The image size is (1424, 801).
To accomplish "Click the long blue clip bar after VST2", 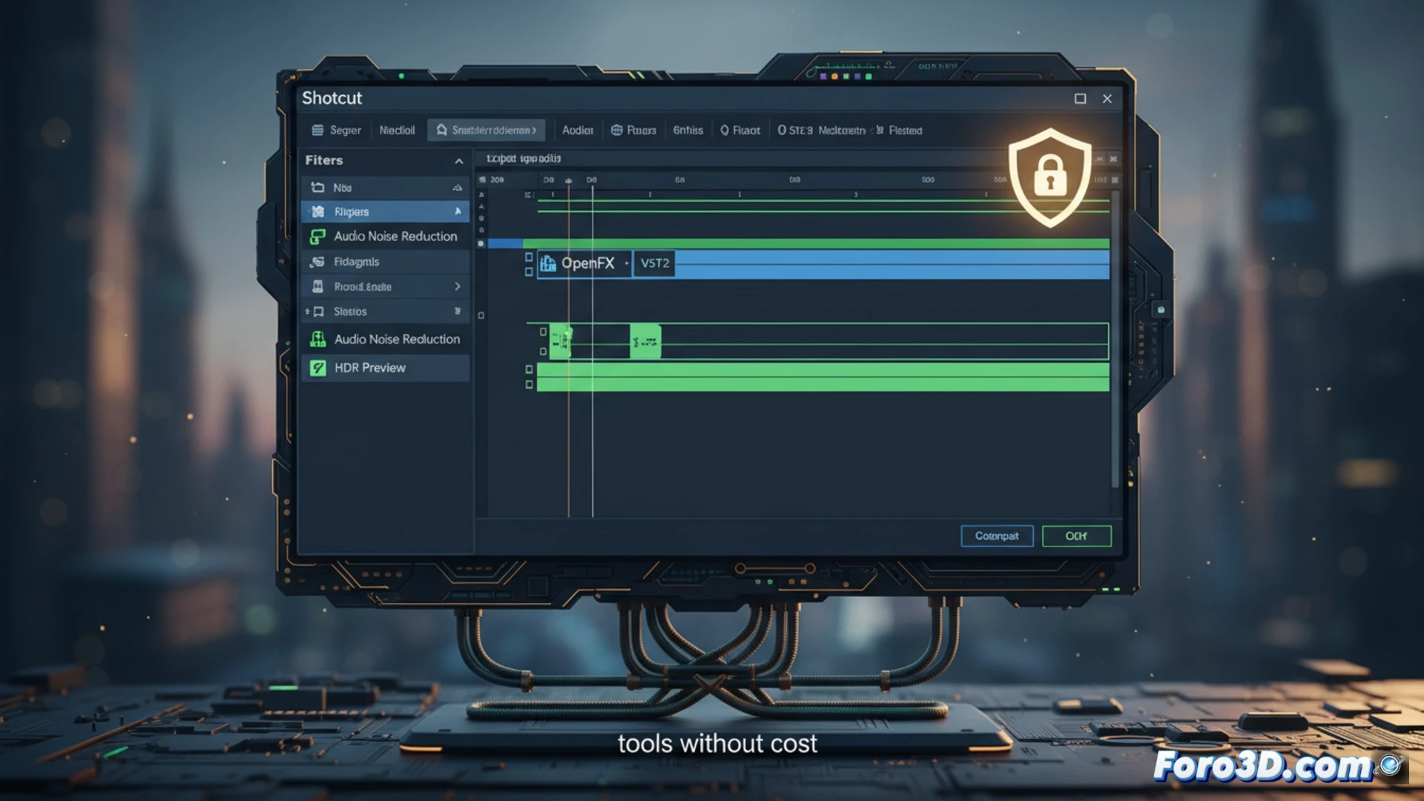I will coord(892,265).
